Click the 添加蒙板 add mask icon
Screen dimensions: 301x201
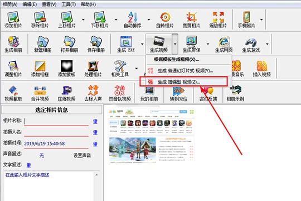click(x=66, y=69)
